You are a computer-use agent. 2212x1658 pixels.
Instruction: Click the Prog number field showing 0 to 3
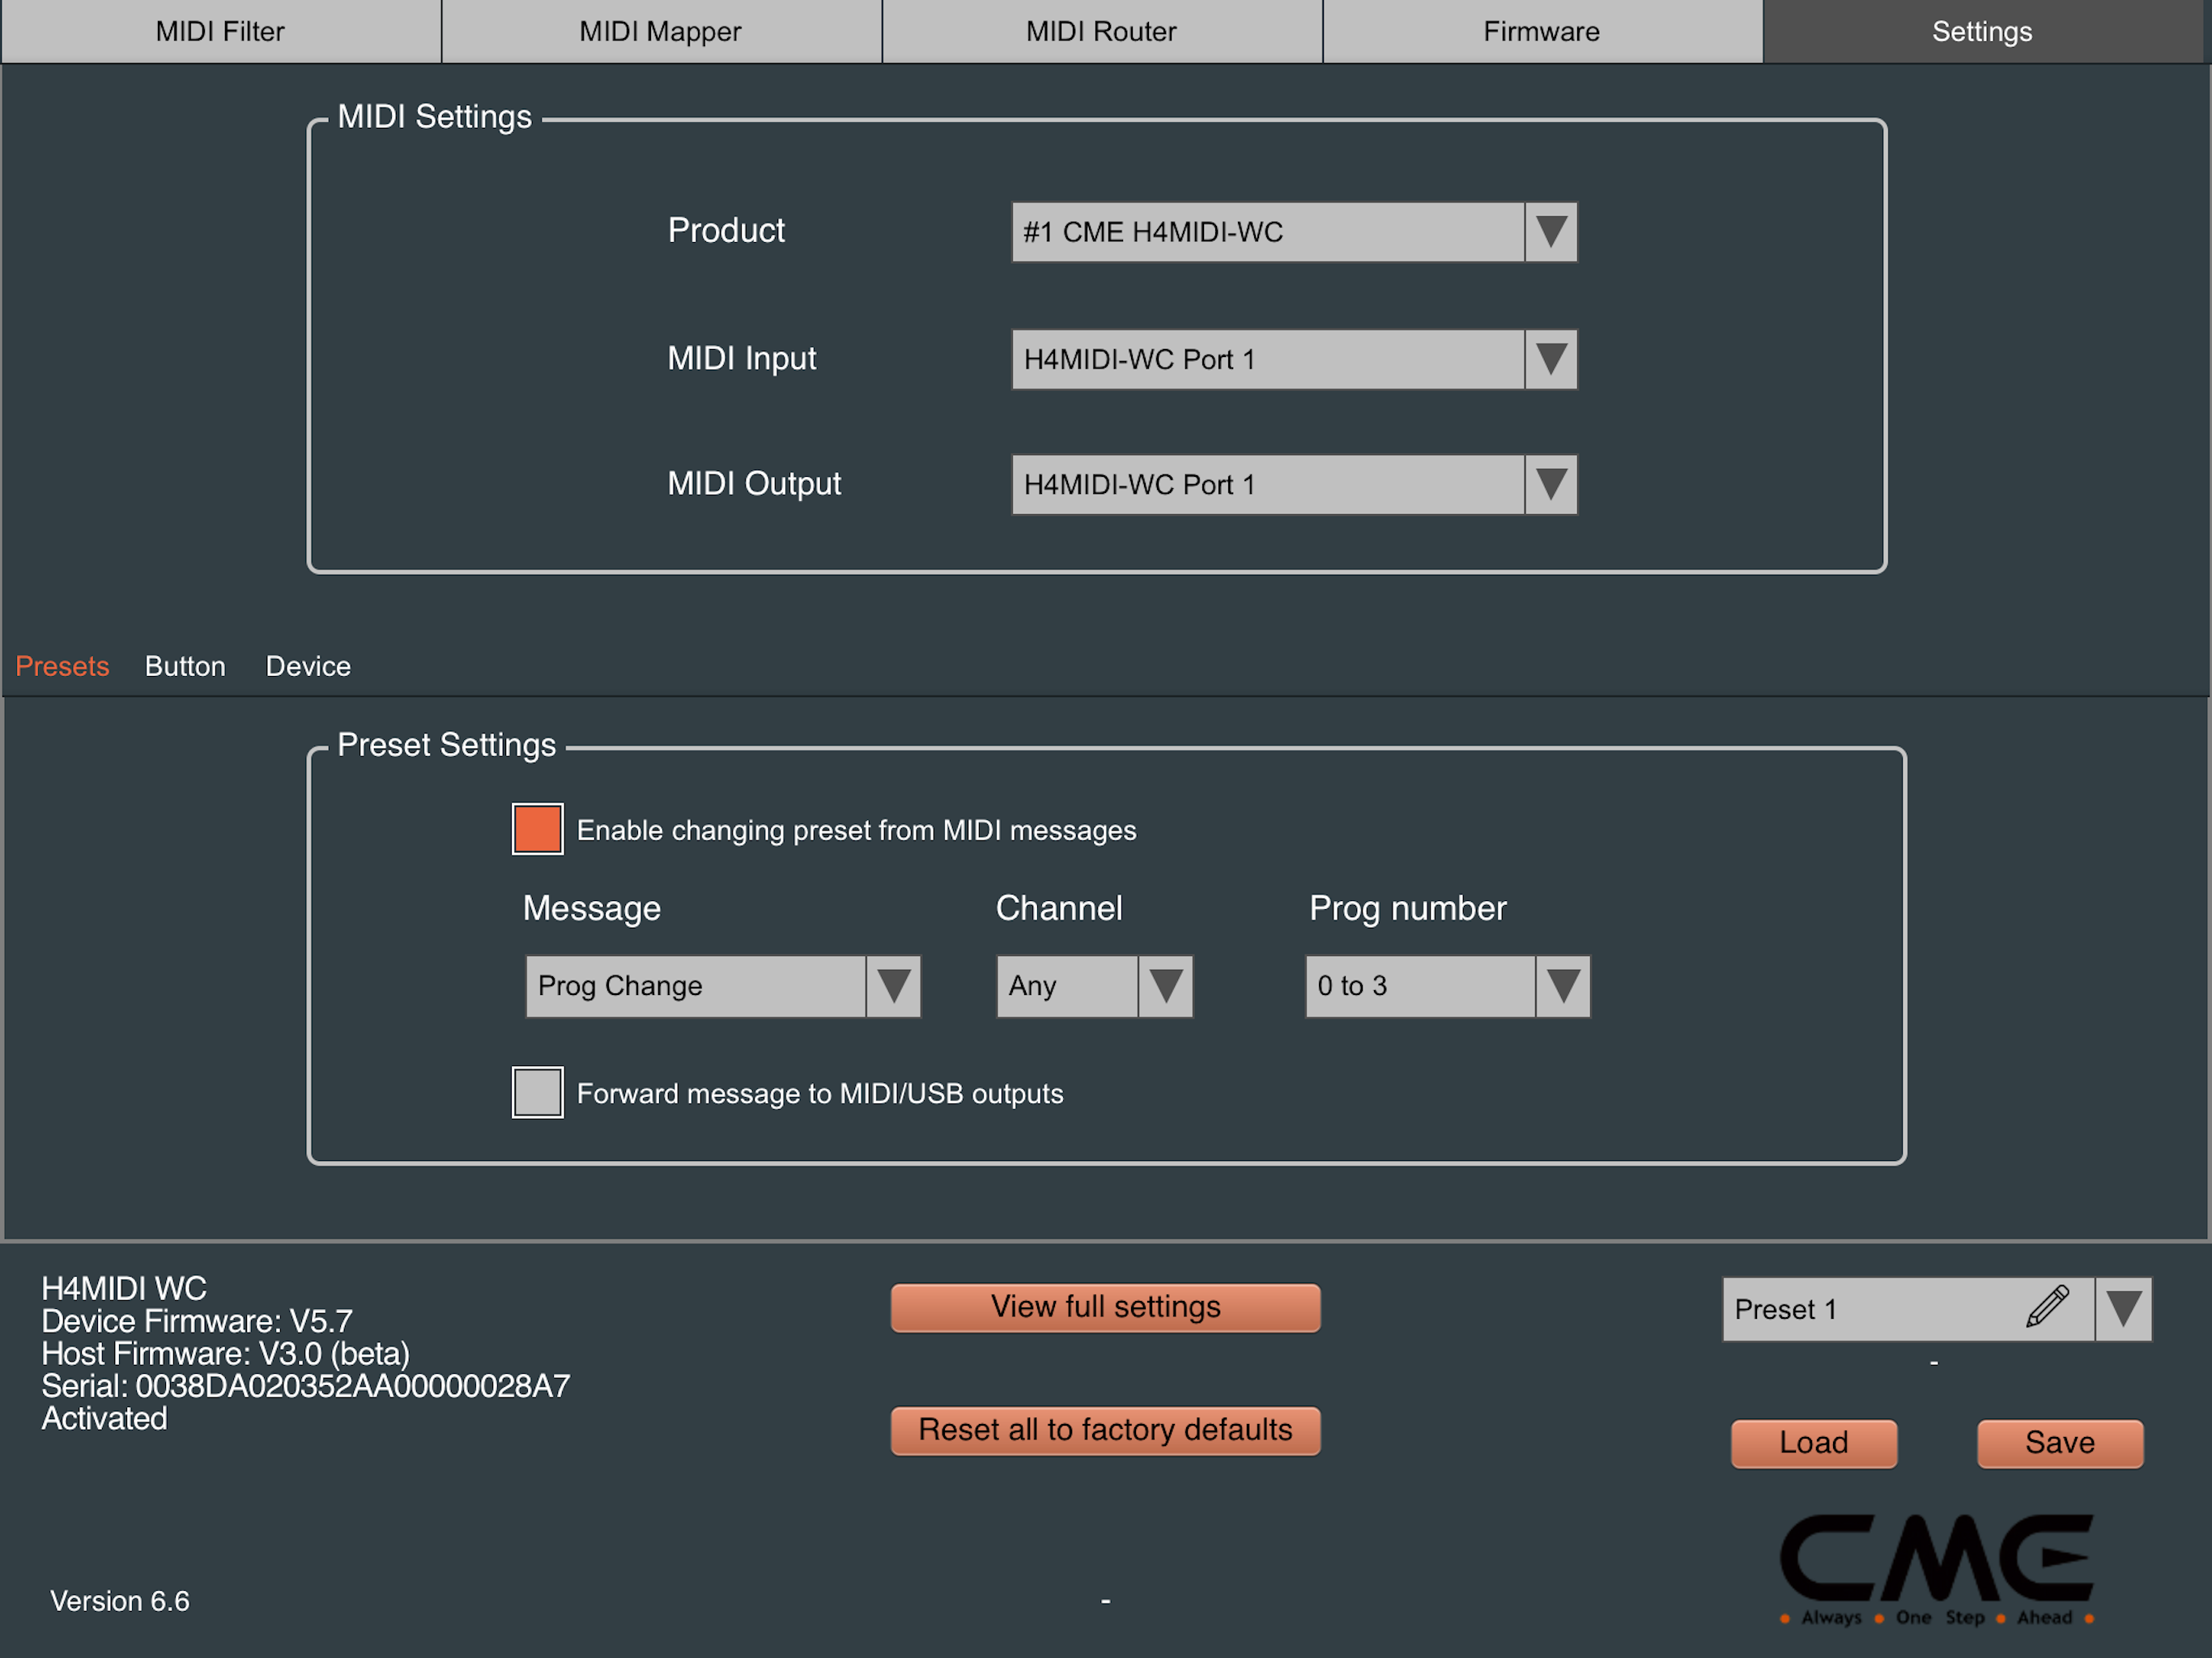pyautogui.click(x=1420, y=986)
